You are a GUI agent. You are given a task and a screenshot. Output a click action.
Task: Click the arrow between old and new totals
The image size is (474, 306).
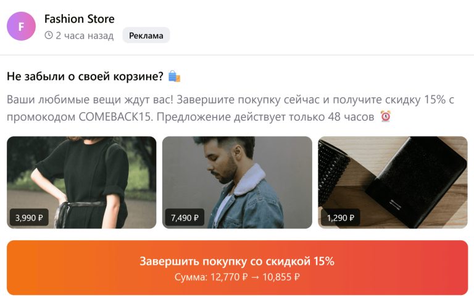tap(255, 277)
